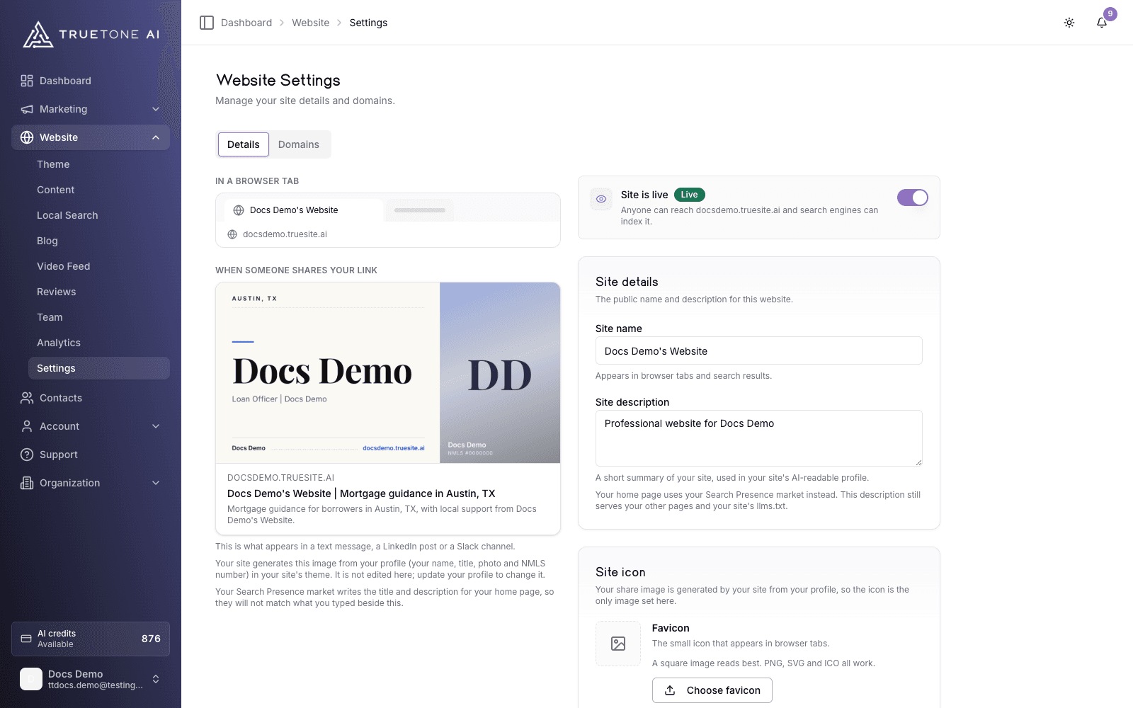Open Theme in the Website submenu
Screen dimensions: 1133x708
pyautogui.click(x=53, y=164)
